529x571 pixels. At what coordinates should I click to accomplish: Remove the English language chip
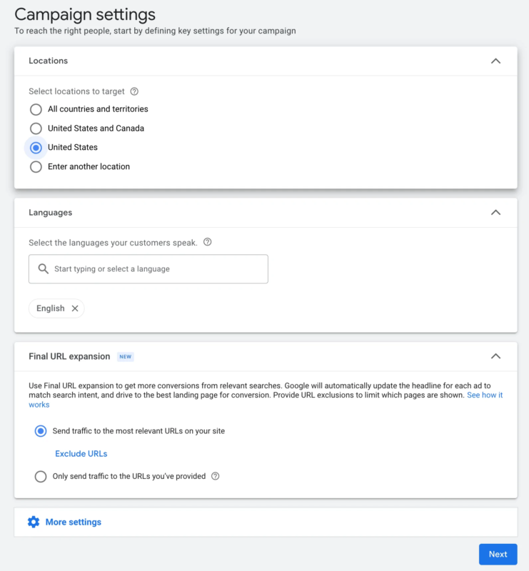tap(75, 308)
